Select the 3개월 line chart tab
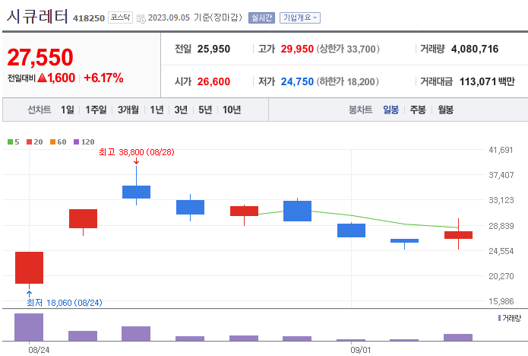Viewport: 528px width, 356px height. (x=128, y=110)
